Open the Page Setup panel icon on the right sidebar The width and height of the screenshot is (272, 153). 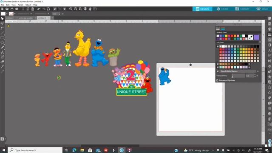269,19
